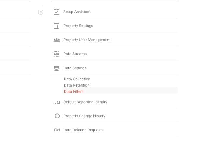Go to Property User Management
This screenshot has height=141, width=209.
pos(87,40)
